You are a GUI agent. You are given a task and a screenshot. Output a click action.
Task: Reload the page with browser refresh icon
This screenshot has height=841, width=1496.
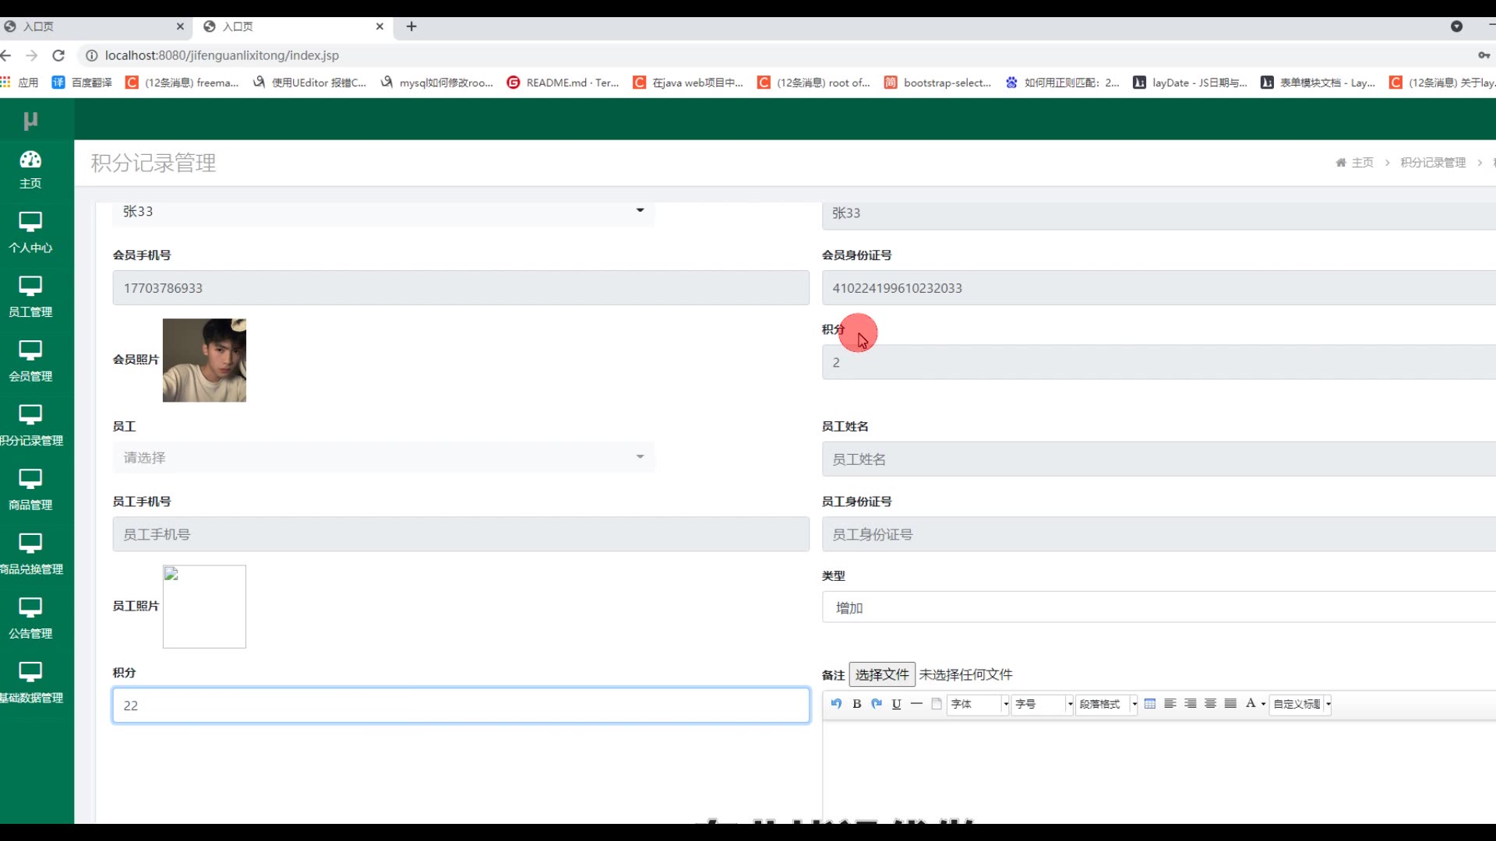coord(58,55)
